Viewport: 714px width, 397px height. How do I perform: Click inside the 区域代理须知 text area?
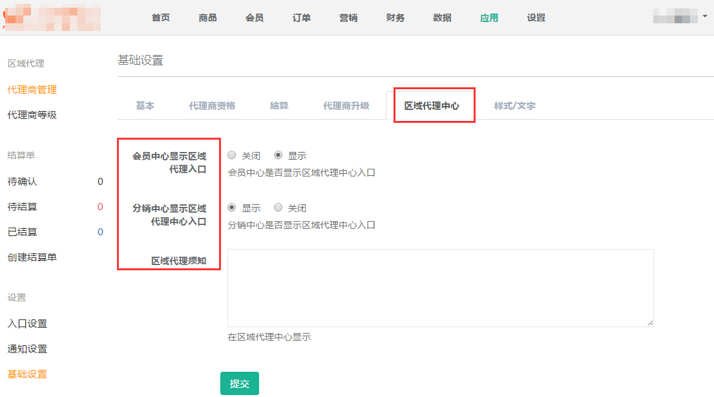pos(440,288)
